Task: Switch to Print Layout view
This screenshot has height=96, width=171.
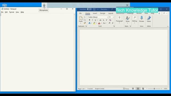Action: 138,89
